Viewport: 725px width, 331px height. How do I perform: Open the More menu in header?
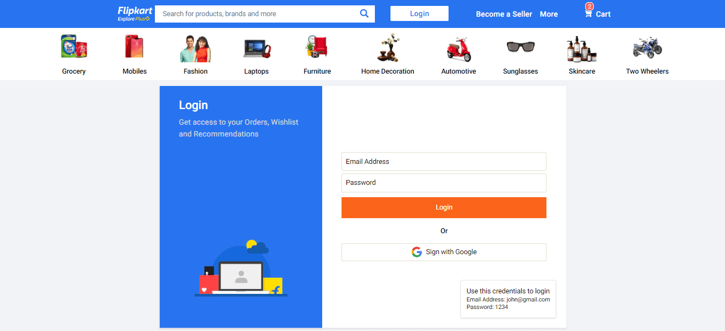[x=549, y=14]
